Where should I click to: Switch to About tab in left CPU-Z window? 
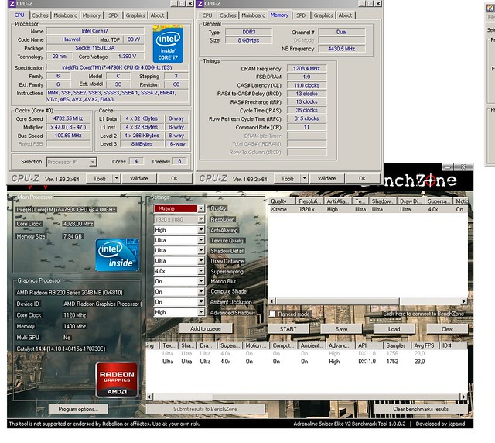[x=157, y=15]
